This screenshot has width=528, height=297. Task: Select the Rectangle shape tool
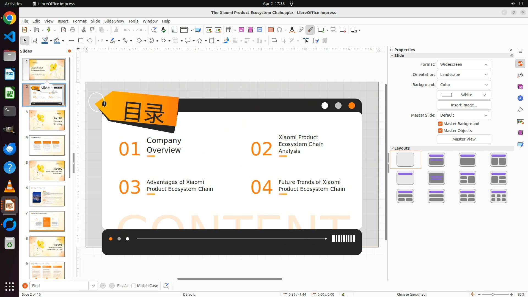81,41
